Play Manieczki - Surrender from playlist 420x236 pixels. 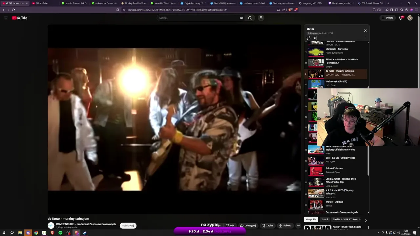pos(335,51)
